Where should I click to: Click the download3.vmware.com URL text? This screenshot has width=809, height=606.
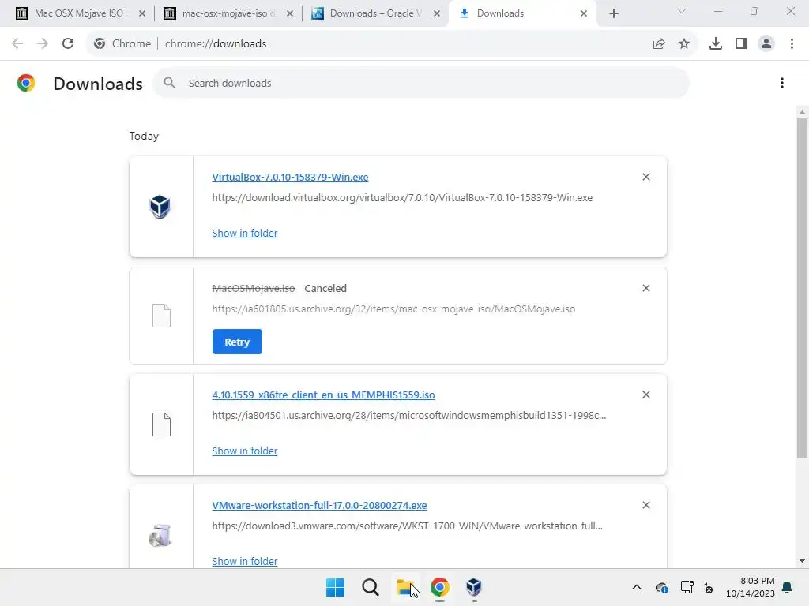coord(407,526)
